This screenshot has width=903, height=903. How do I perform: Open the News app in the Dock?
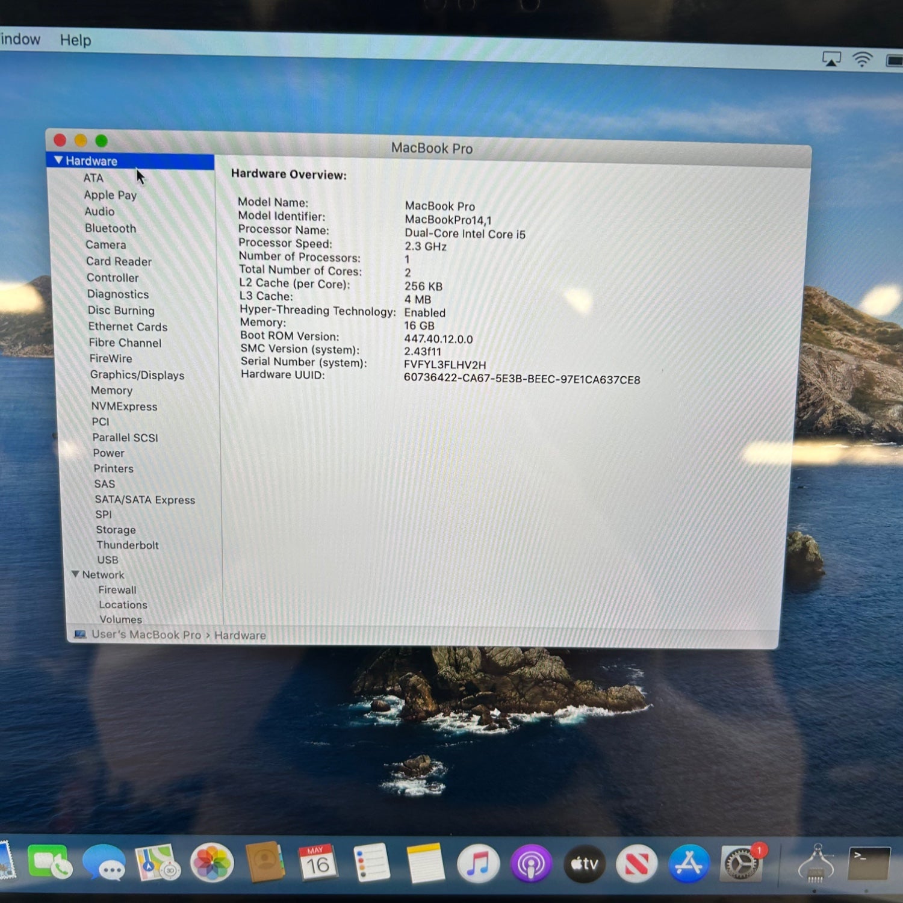636,864
